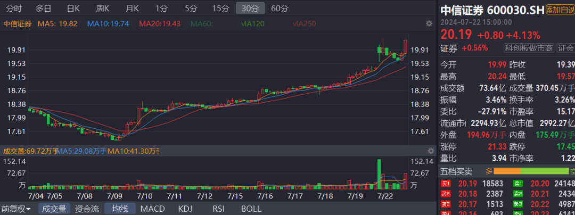Viewport: 575px width, 215px height.
Task: Switch to 1分 chart period
Action: coord(162,8)
